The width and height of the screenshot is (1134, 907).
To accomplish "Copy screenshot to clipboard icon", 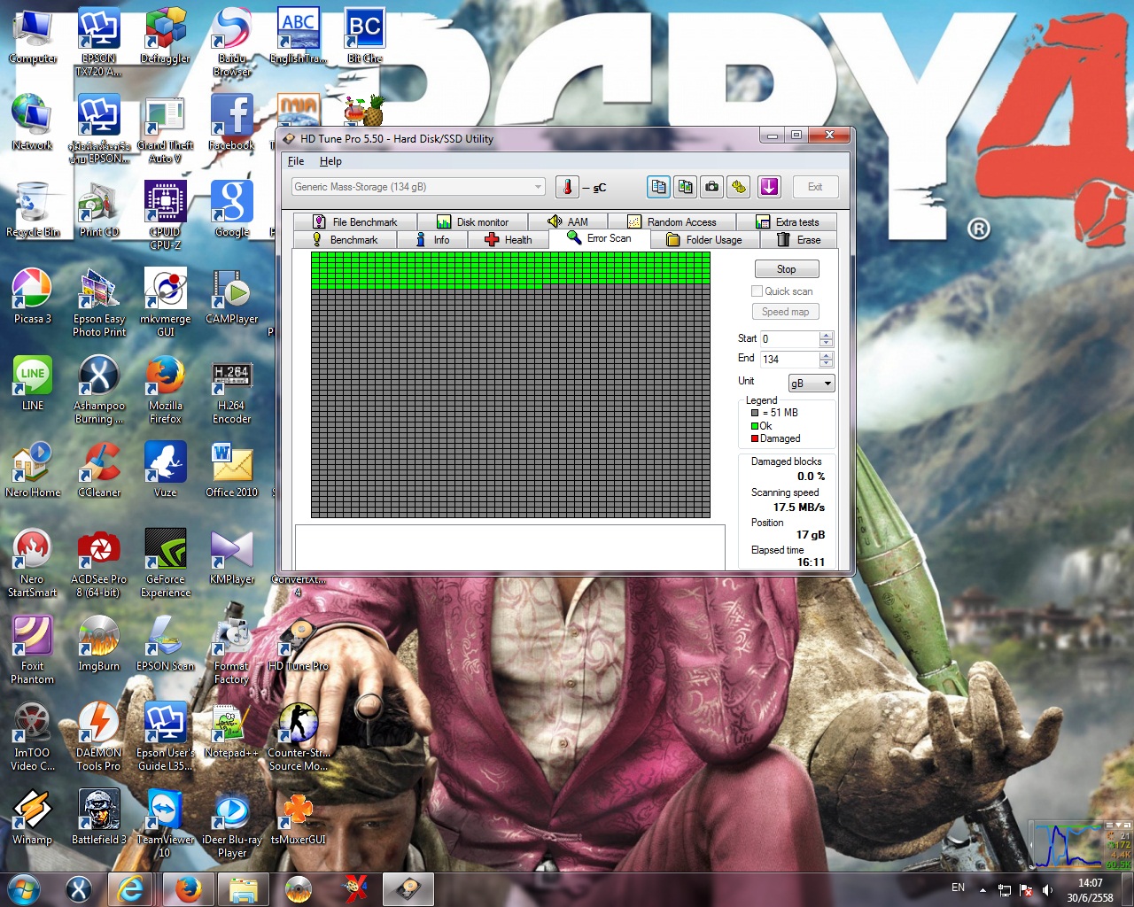I will click(x=685, y=187).
